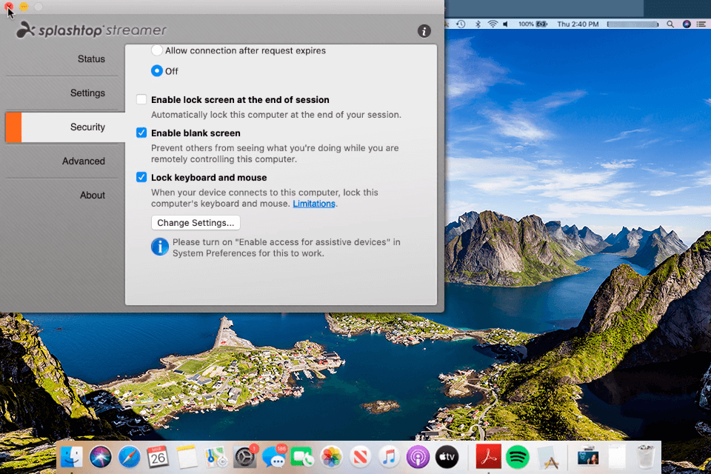Open Safari from the dock
This screenshot has height=474, width=711.
point(129,456)
